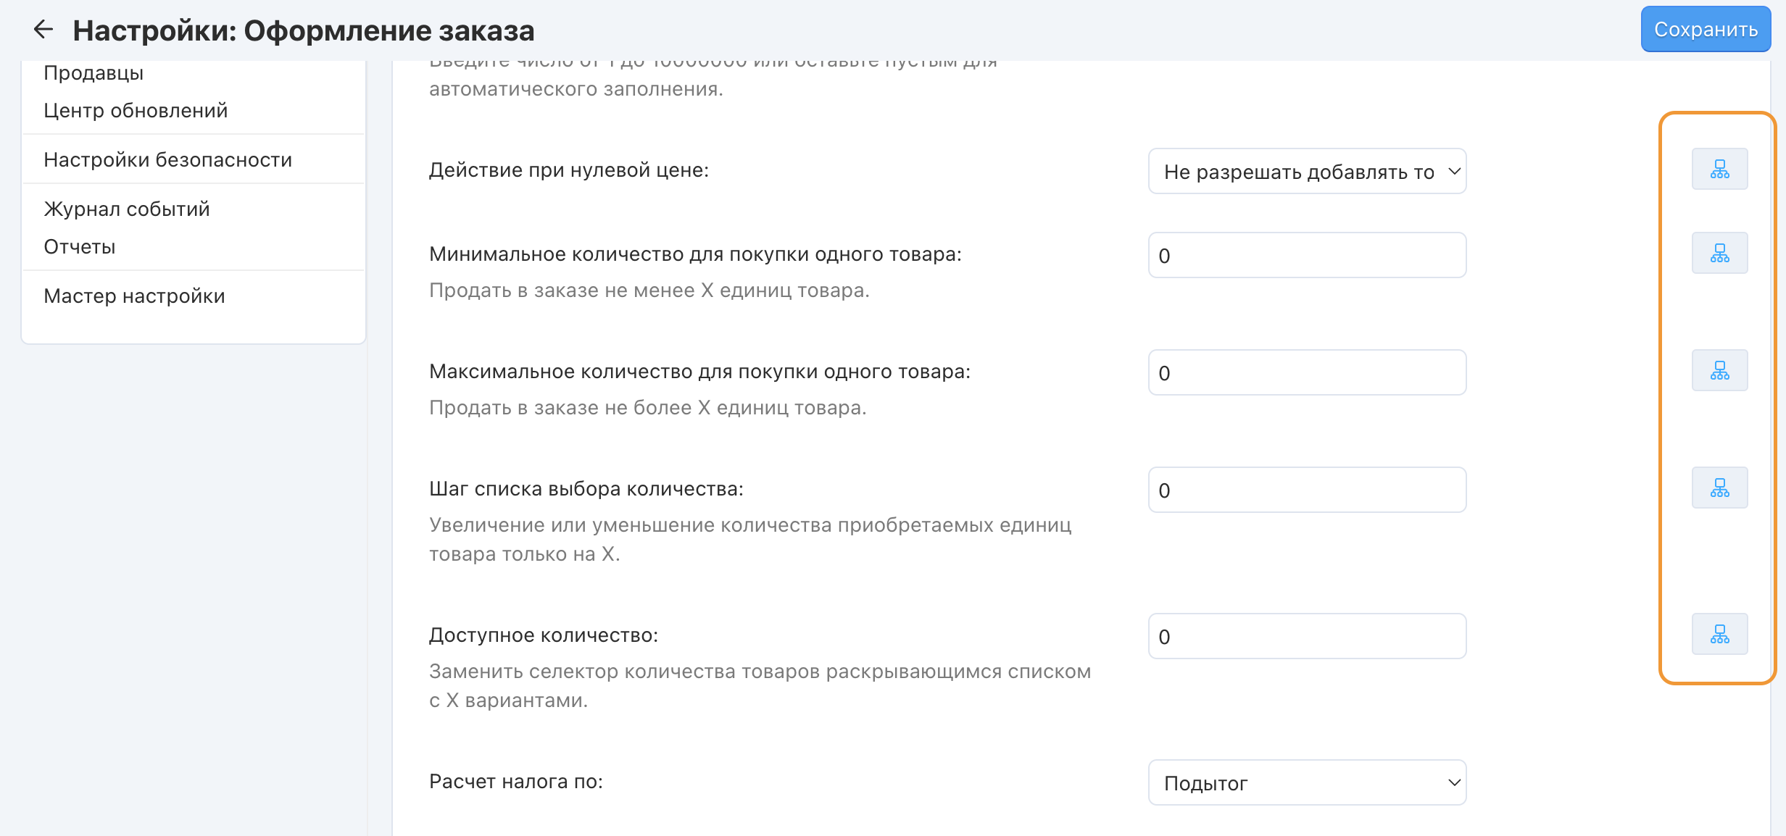Focus minimum purchase quantity input field
This screenshot has height=836, width=1786.
tap(1307, 256)
